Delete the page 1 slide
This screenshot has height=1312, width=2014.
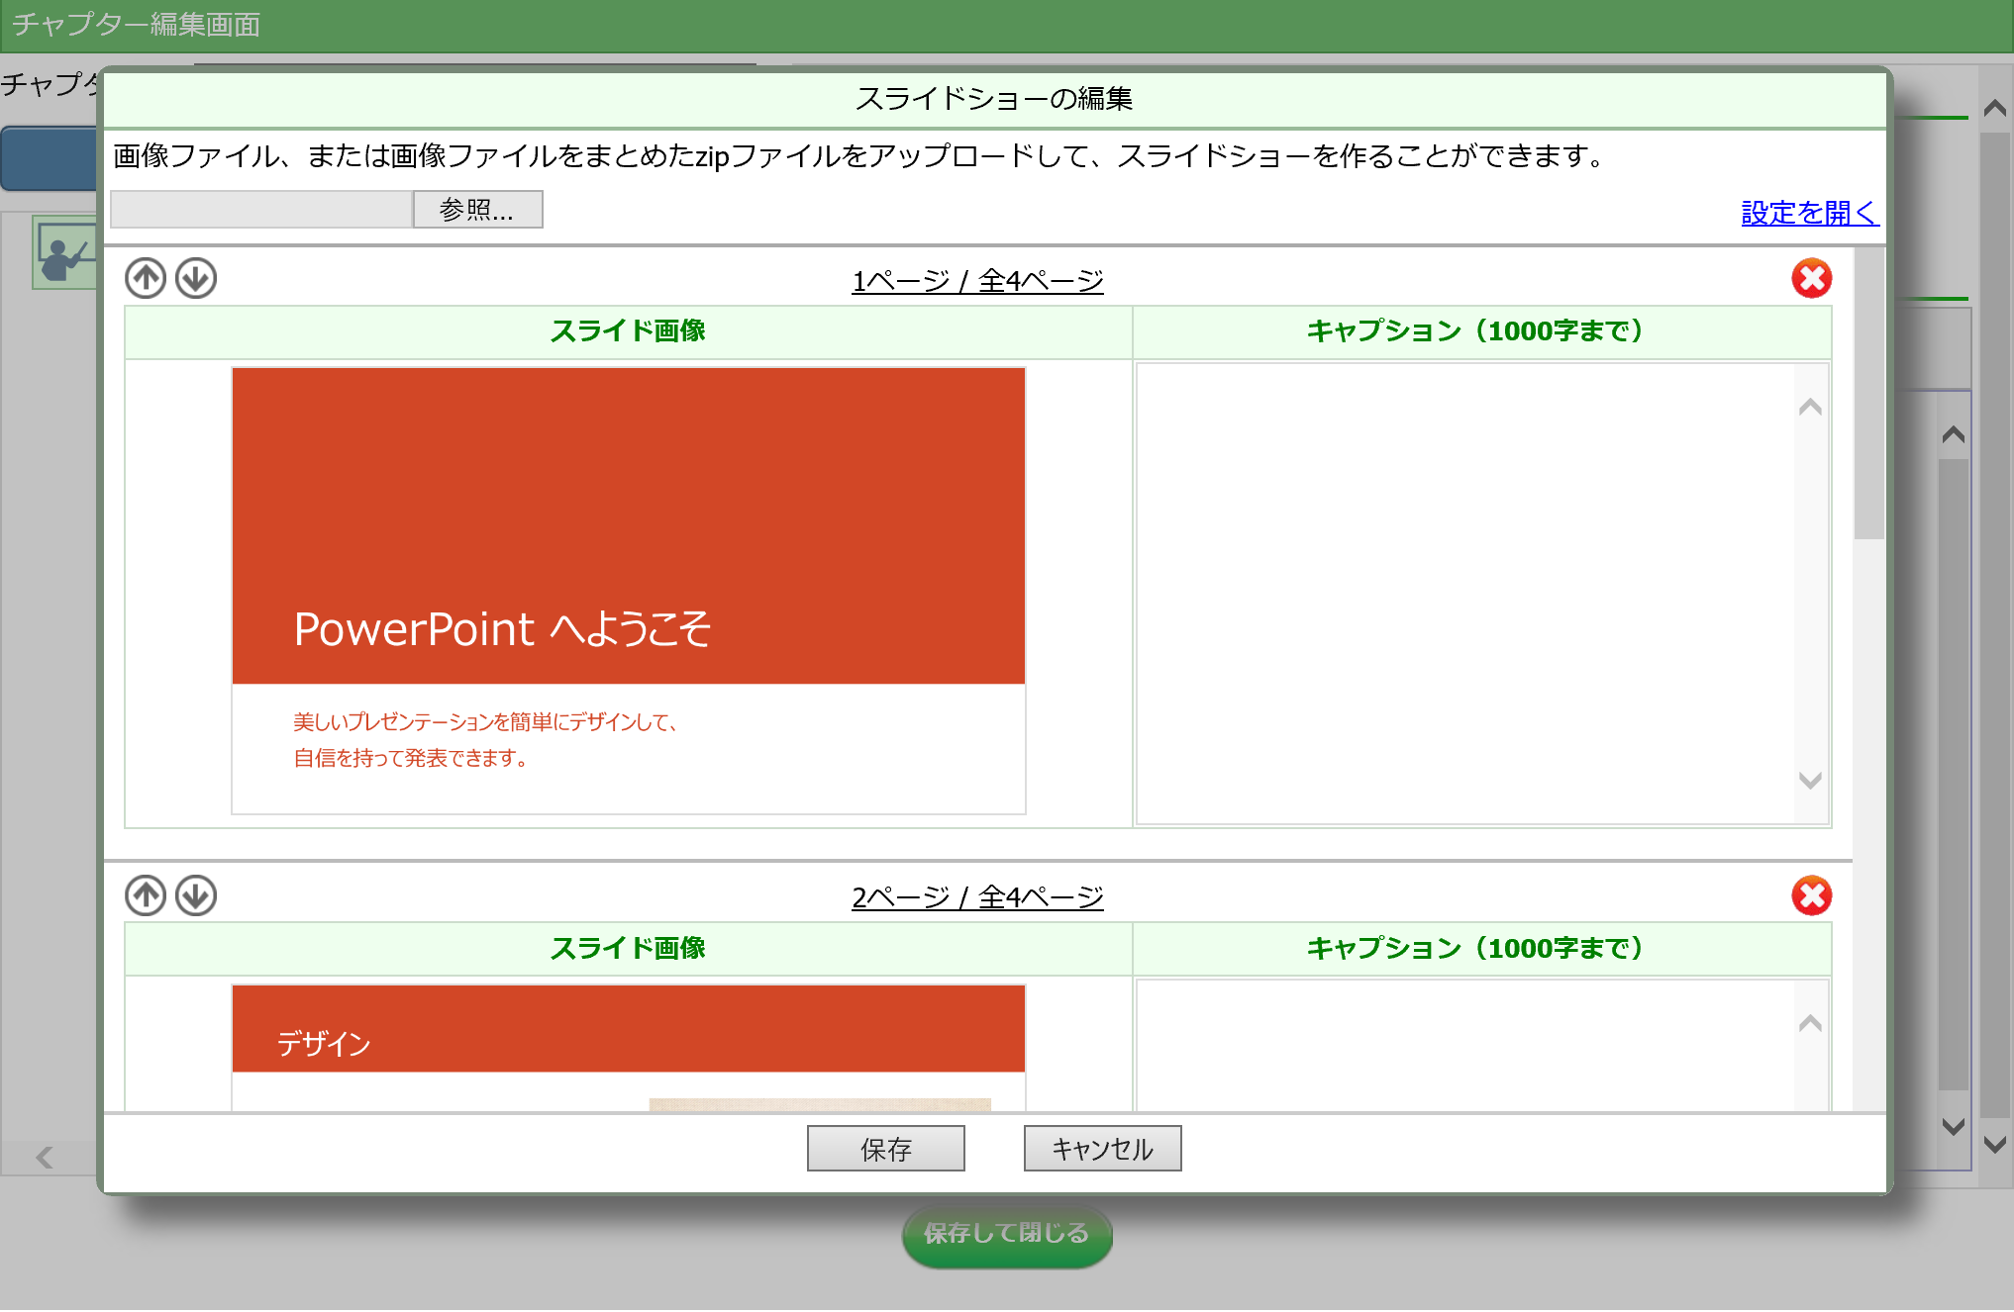pyautogui.click(x=1811, y=279)
